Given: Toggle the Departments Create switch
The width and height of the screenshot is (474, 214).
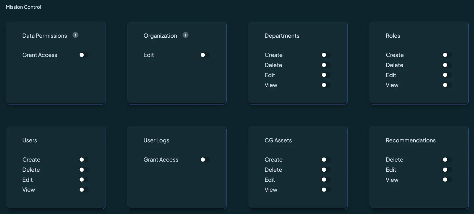Looking at the screenshot, I should pyautogui.click(x=326, y=55).
